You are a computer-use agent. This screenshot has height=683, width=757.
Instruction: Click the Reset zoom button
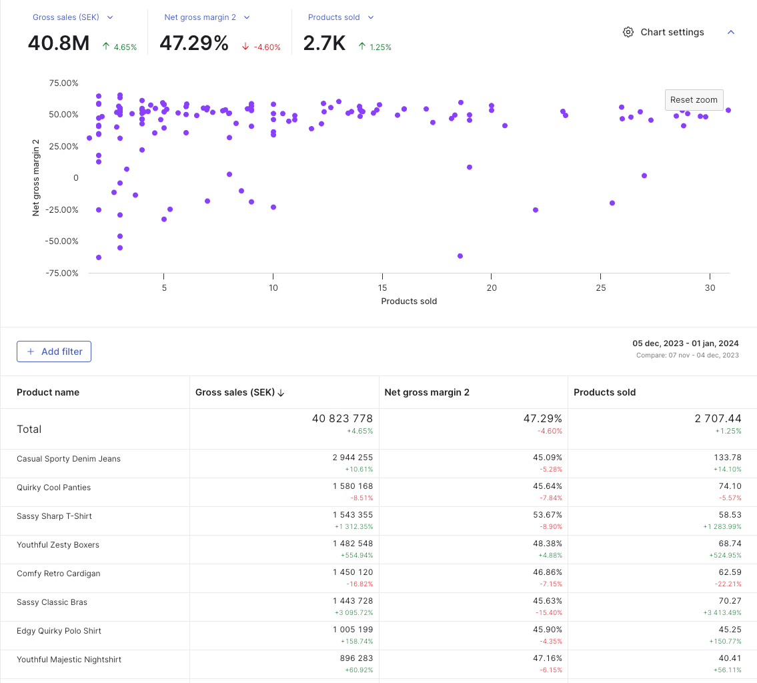pyautogui.click(x=694, y=100)
